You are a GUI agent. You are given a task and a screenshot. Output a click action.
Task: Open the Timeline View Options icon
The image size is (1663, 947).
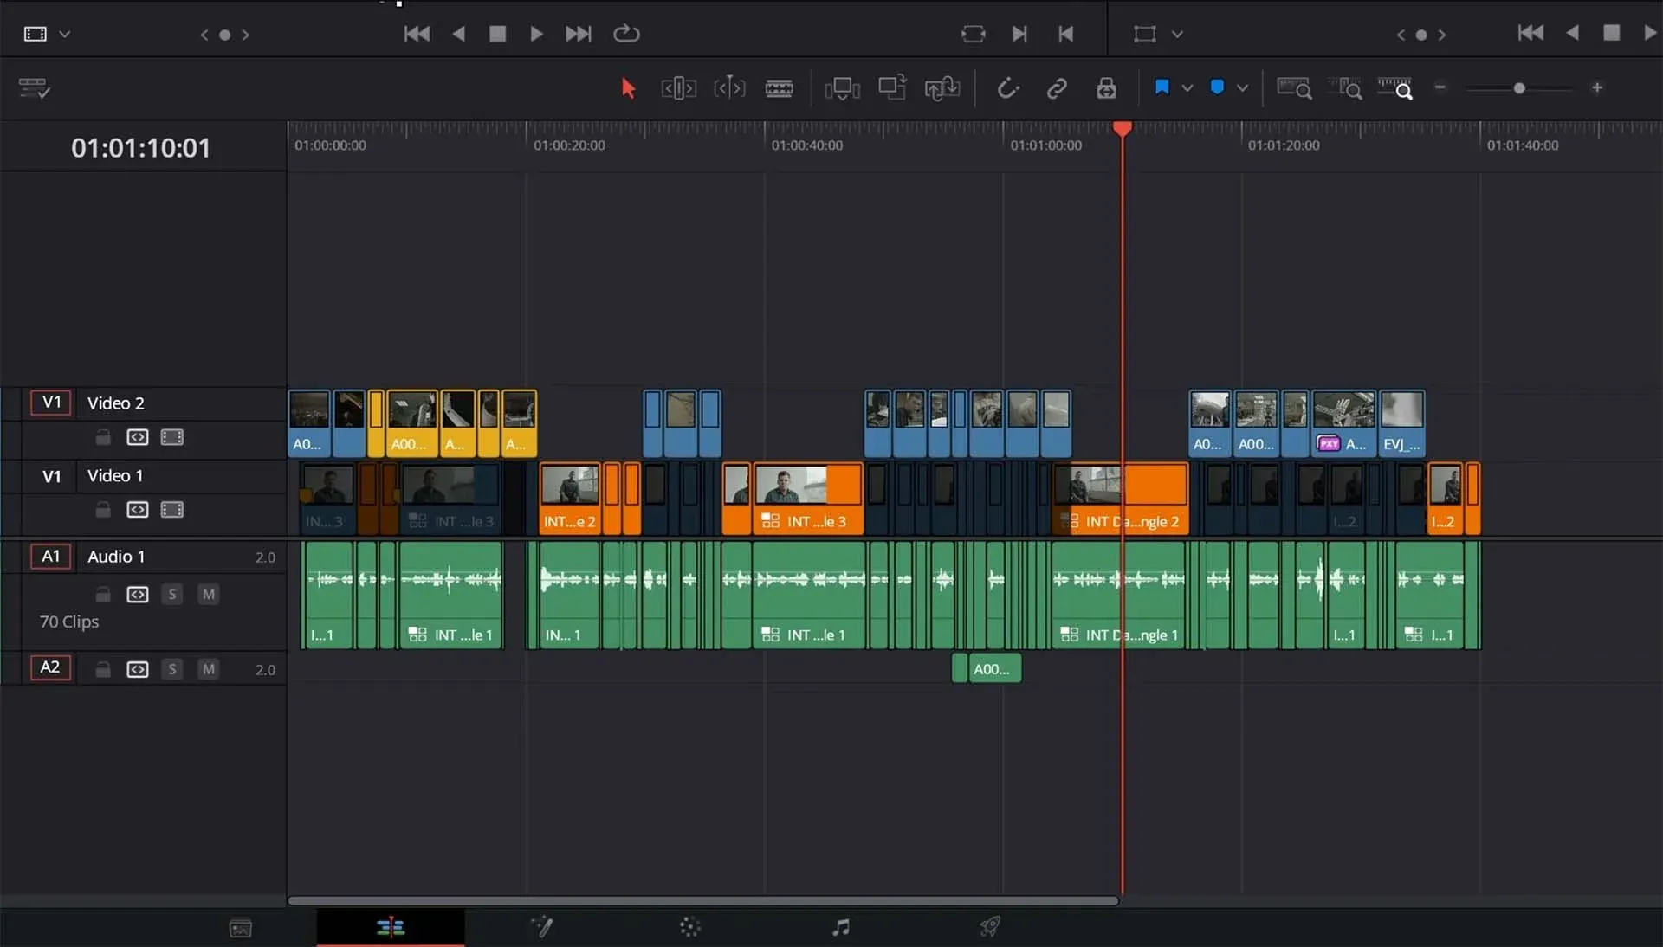pyautogui.click(x=34, y=87)
